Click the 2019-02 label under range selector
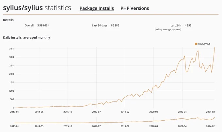 (x=125, y=126)
